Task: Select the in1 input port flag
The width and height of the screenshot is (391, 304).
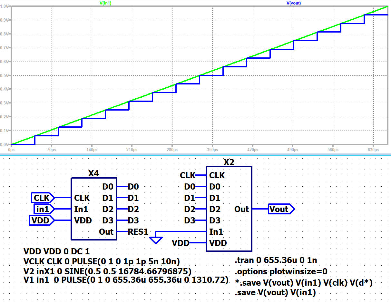Action: tap(44, 209)
